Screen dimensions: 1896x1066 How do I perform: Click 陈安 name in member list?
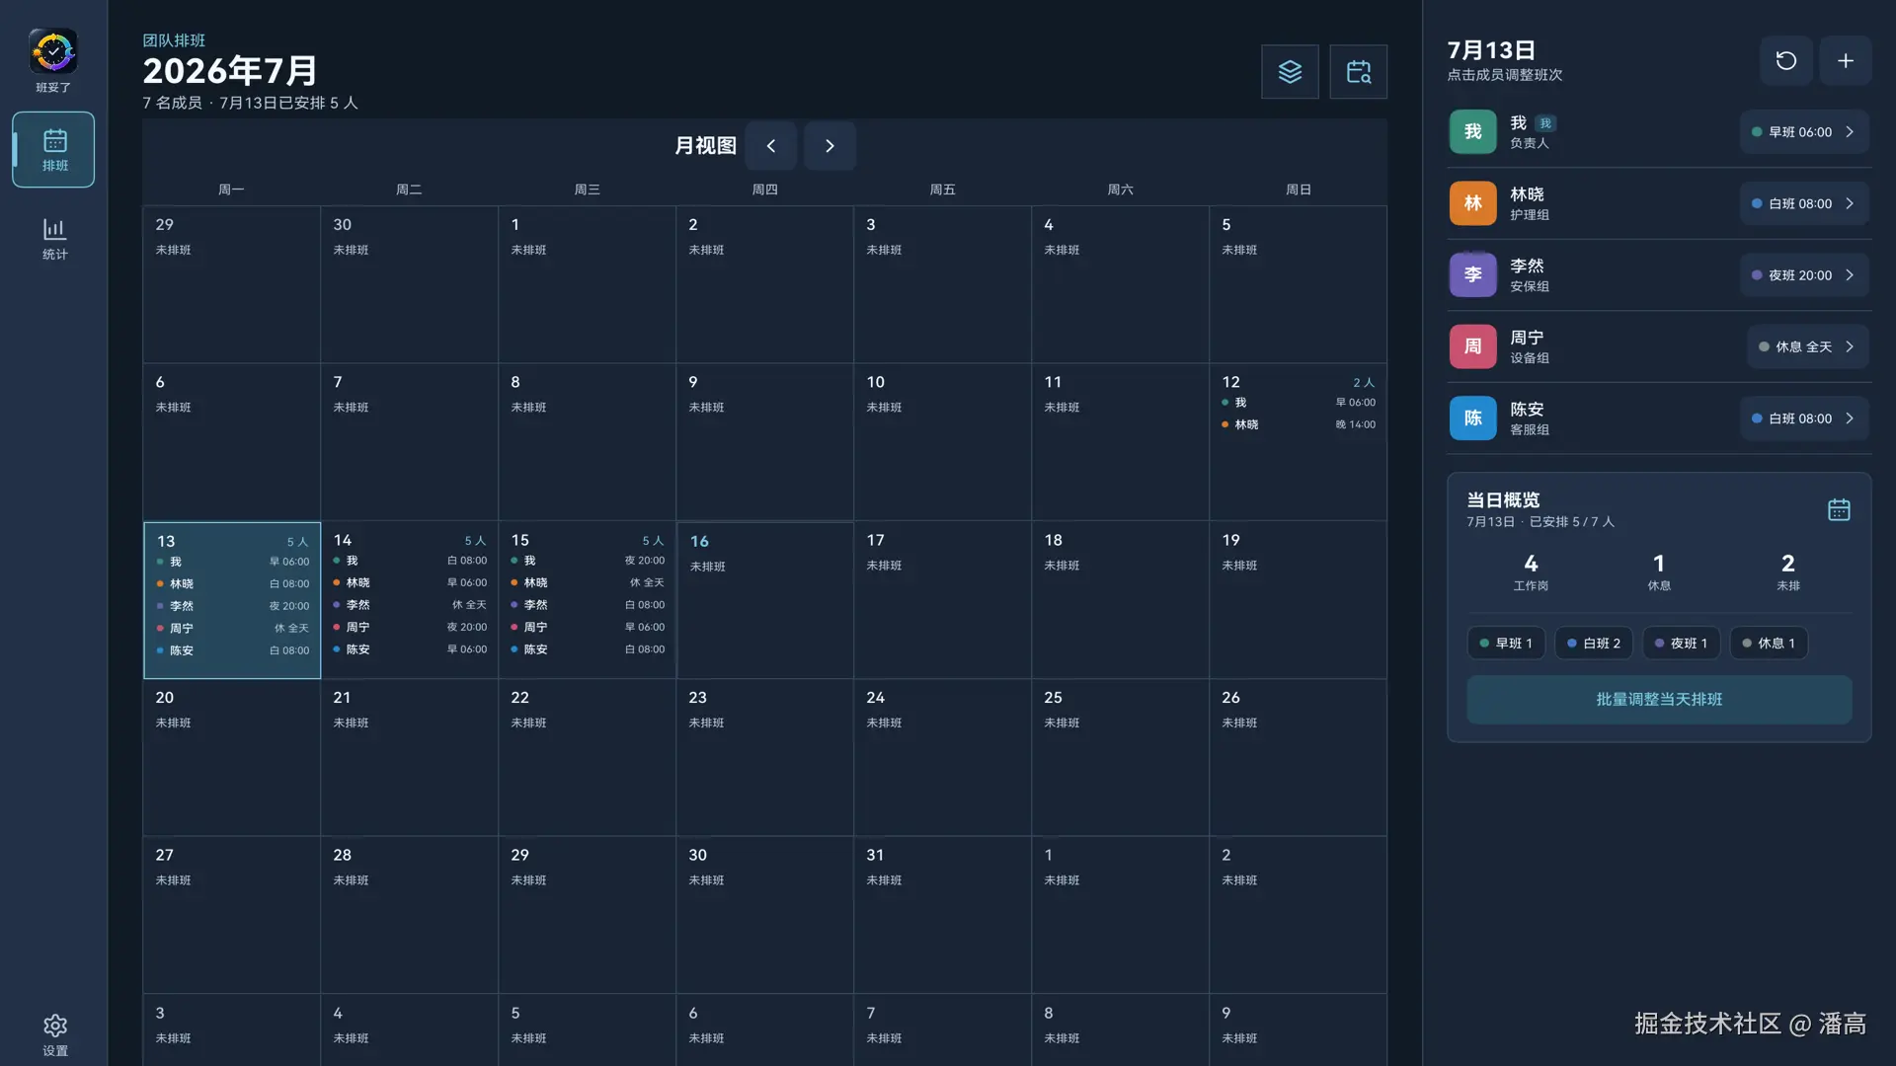point(1527,410)
